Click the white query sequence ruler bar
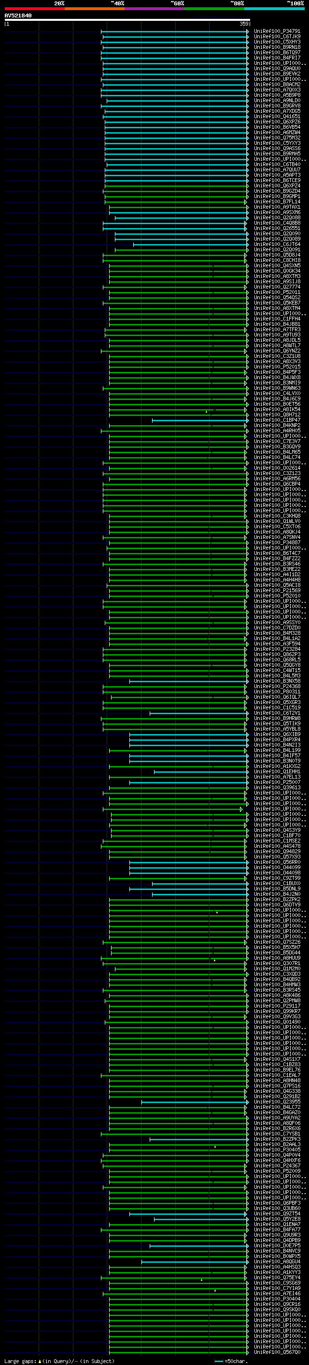 pyautogui.click(x=127, y=19)
